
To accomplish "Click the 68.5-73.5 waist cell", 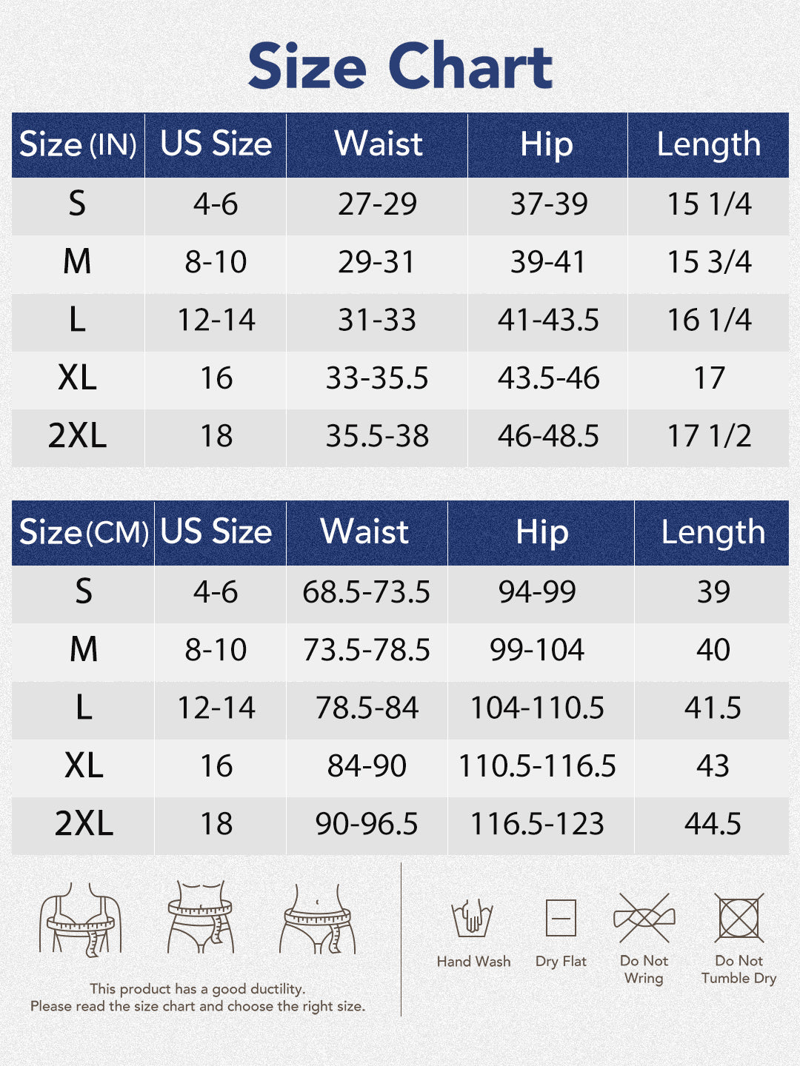I will 366,592.
